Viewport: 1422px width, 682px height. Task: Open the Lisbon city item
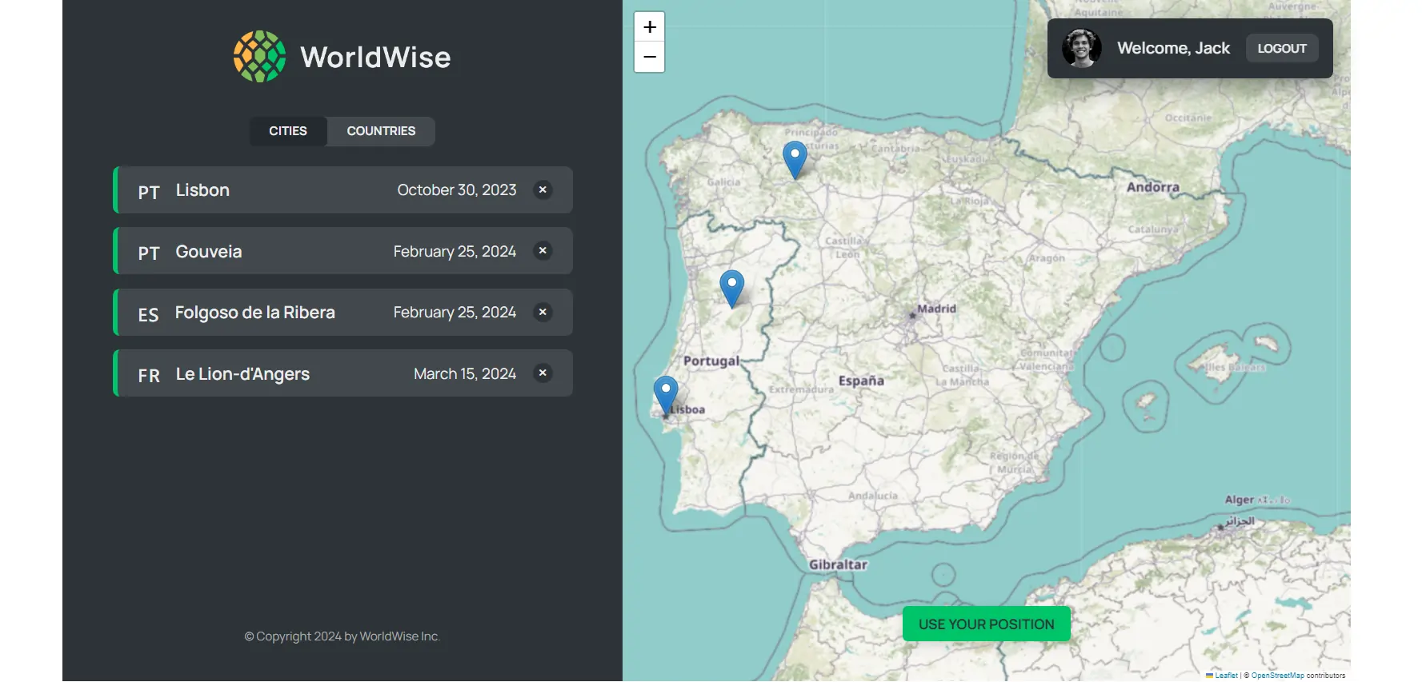pyautogui.click(x=320, y=190)
